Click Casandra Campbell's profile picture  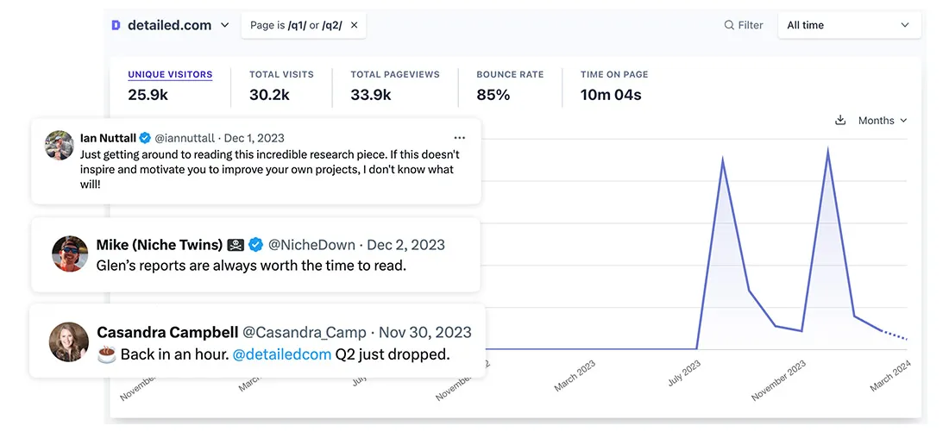69,342
